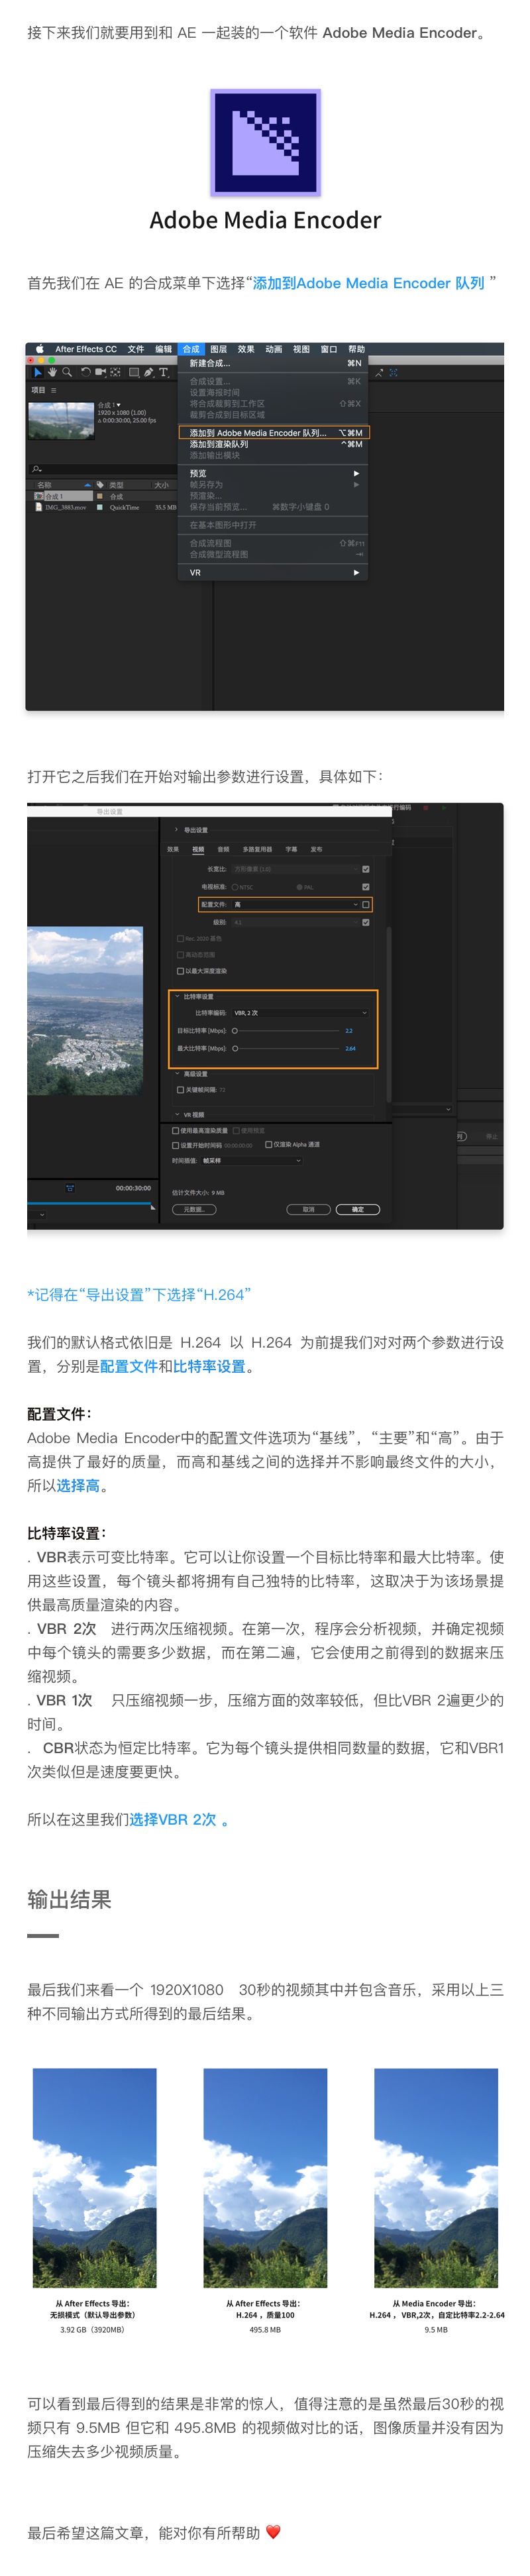Click the 元数据 button

pos(194,1209)
